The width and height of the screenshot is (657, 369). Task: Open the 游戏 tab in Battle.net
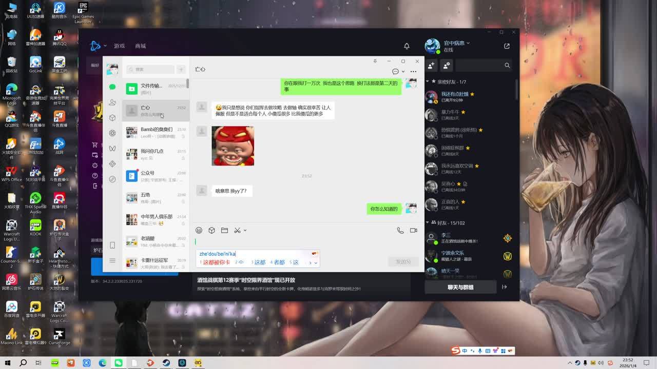119,46
